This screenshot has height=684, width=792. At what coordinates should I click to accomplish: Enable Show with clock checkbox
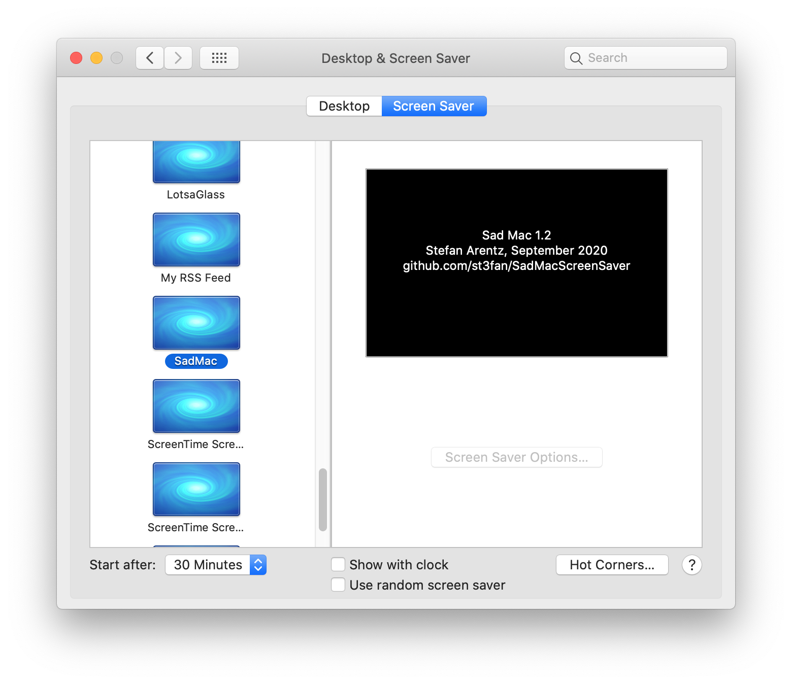click(x=338, y=565)
